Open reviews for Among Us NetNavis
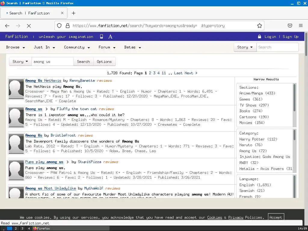 pyautogui.click(x=104, y=81)
